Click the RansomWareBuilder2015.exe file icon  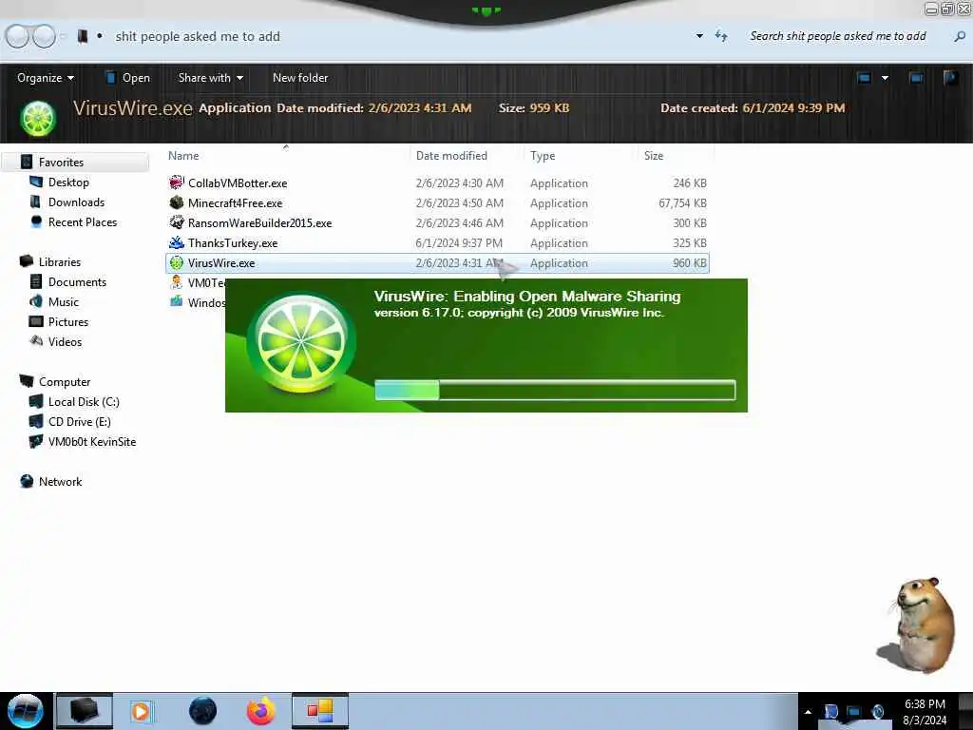(x=177, y=222)
